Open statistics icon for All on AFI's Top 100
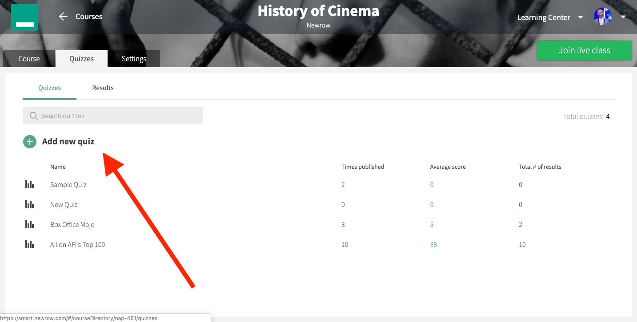Image resolution: width=637 pixels, height=322 pixels. click(x=29, y=244)
